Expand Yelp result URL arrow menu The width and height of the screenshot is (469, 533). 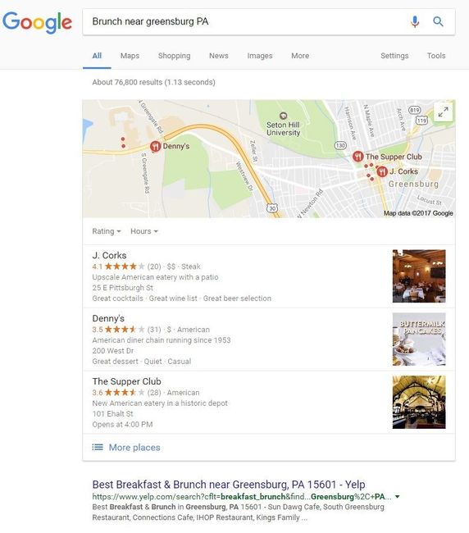(398, 497)
